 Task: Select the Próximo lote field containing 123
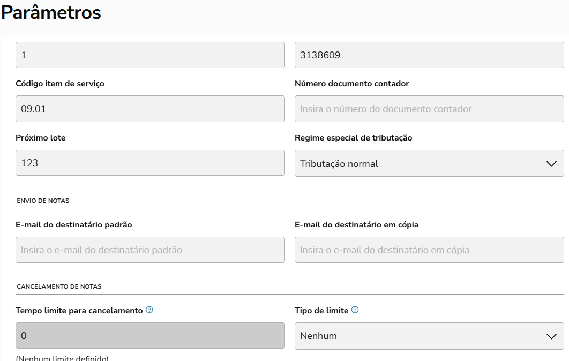(150, 163)
